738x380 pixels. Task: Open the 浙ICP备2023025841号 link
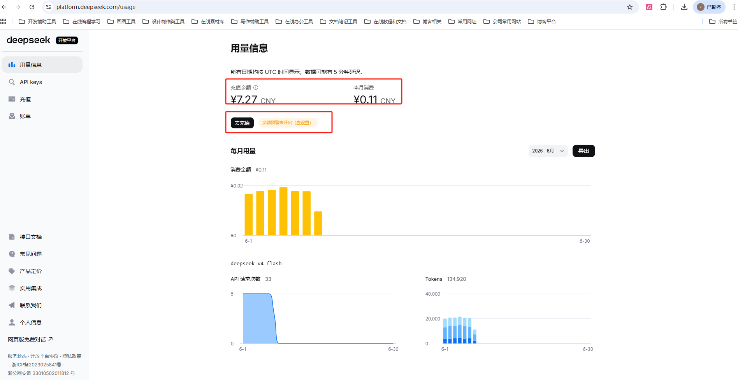[x=37, y=365]
